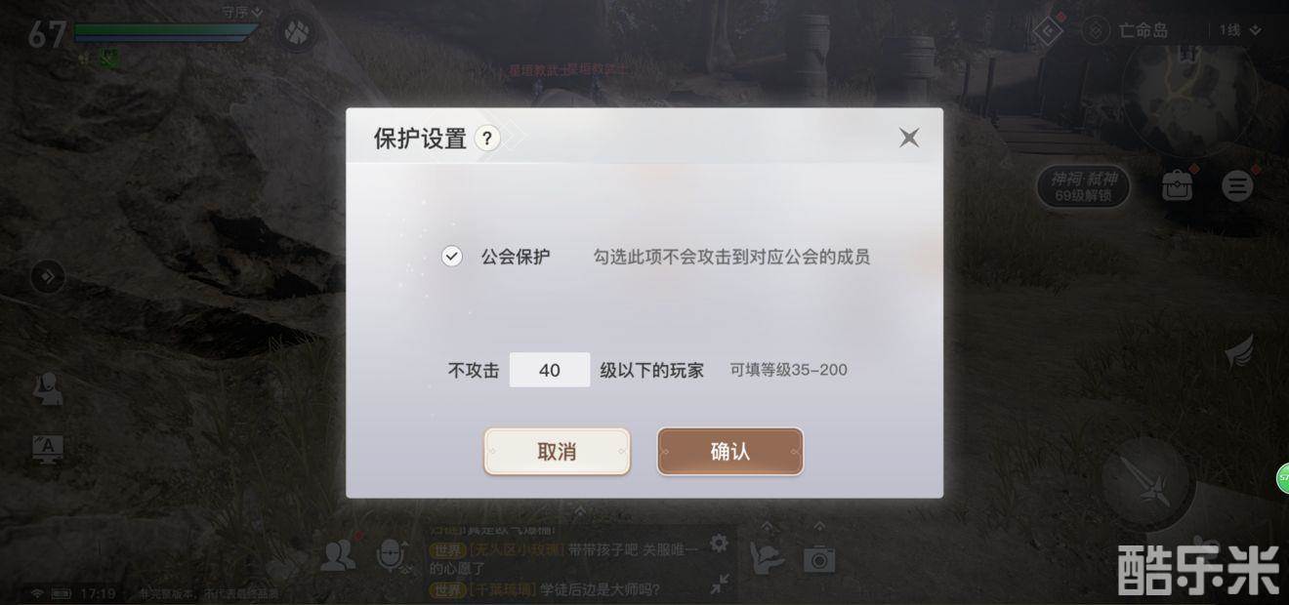The height and width of the screenshot is (605, 1289).
Task: Click the 确认 confirm button
Action: [x=730, y=452]
